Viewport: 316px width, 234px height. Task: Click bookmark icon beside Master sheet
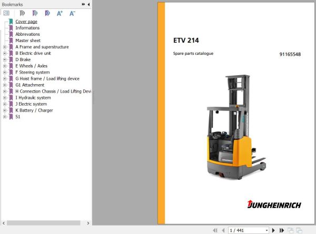pyautogui.click(x=11, y=40)
